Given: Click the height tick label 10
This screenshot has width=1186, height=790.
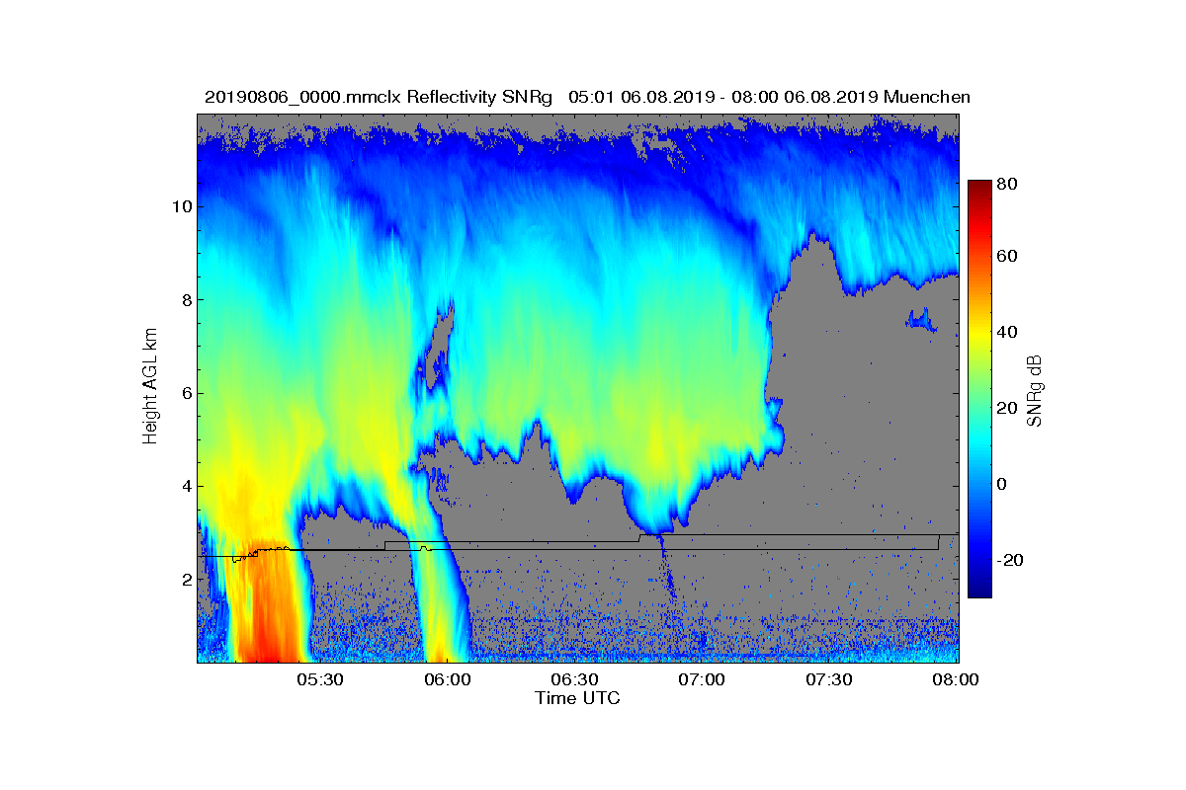Looking at the screenshot, I should 180,206.
